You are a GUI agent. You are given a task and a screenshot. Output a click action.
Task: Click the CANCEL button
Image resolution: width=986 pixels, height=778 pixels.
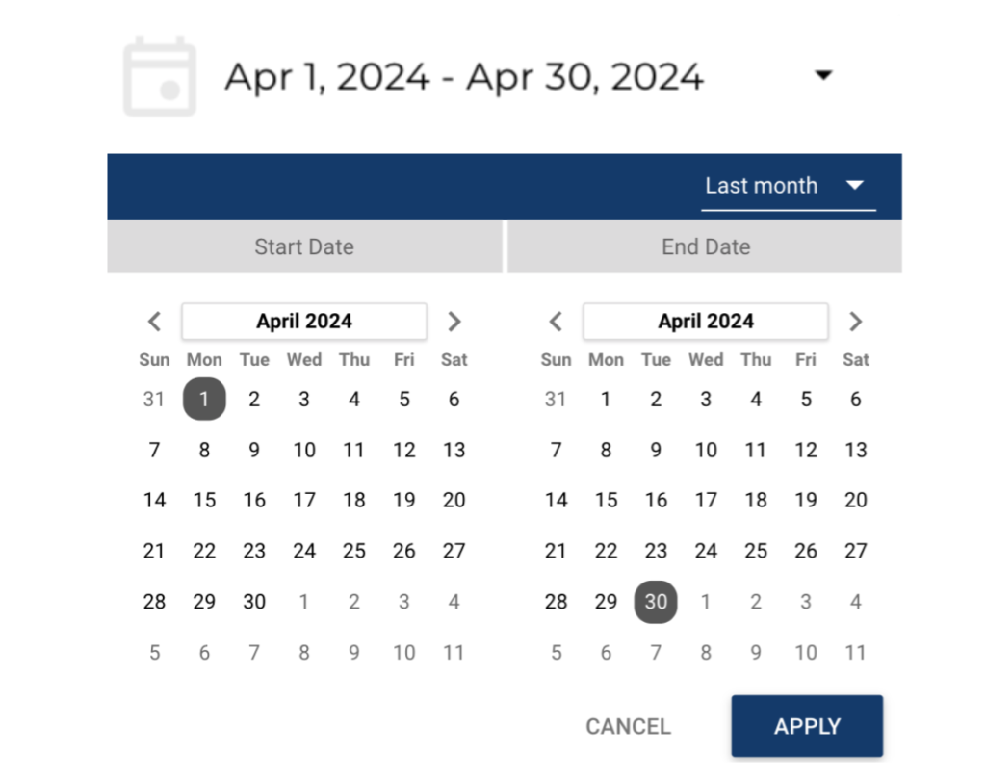(628, 726)
